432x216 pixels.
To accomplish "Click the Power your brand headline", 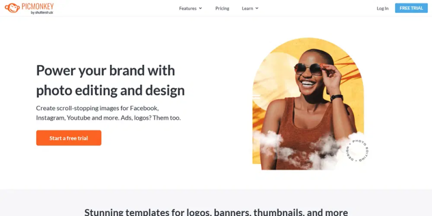I will [x=110, y=80].
